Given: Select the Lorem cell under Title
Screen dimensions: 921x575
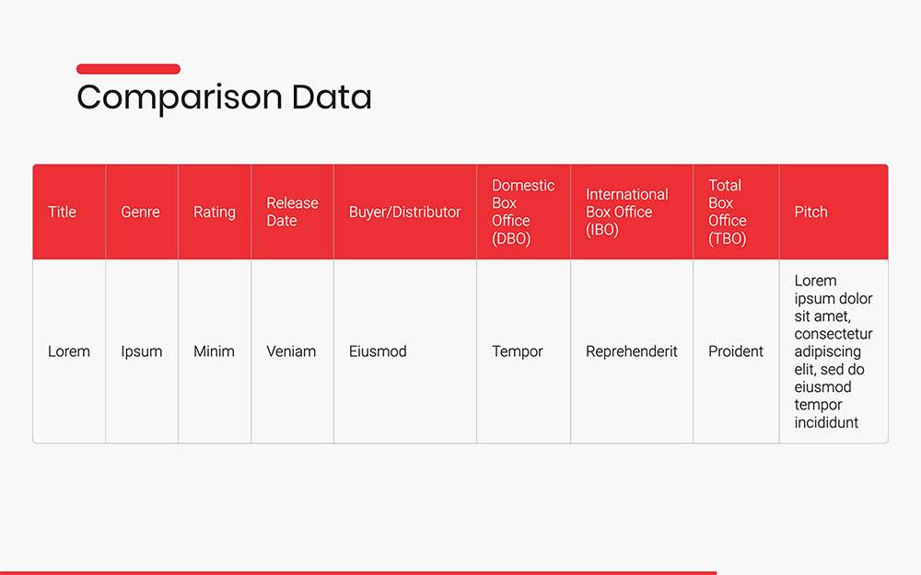Looking at the screenshot, I should click(69, 351).
